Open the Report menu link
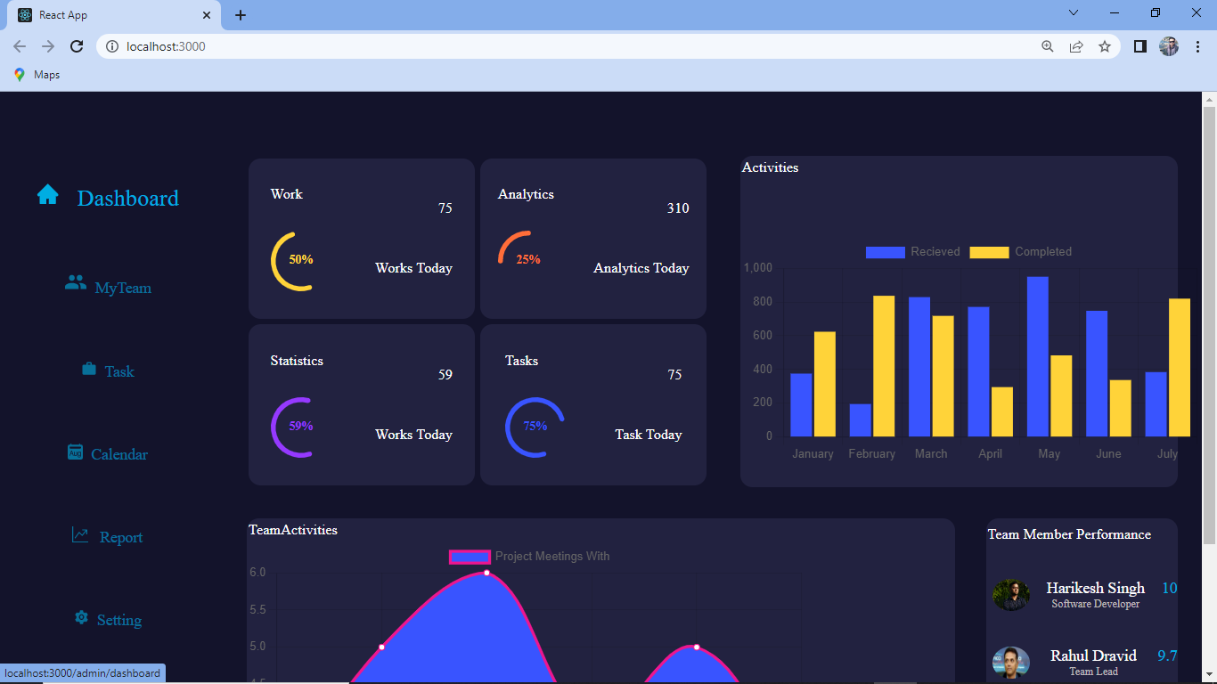 tap(121, 537)
